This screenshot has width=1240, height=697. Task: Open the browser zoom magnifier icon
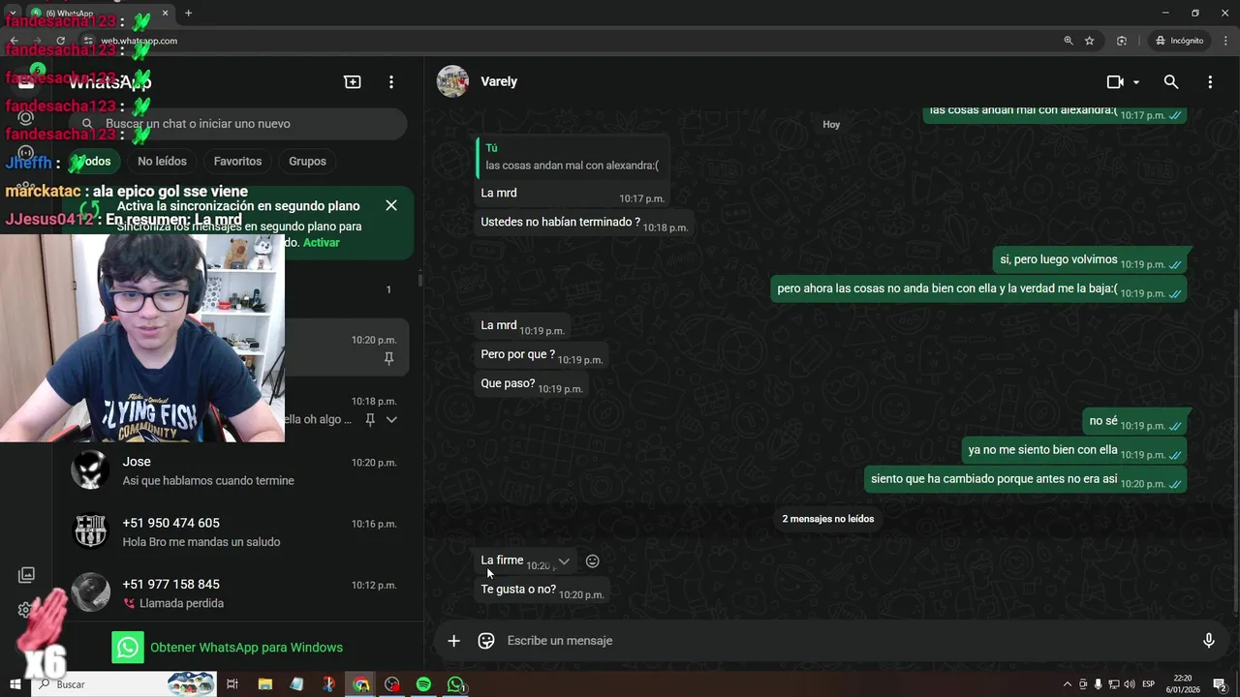[1069, 41]
